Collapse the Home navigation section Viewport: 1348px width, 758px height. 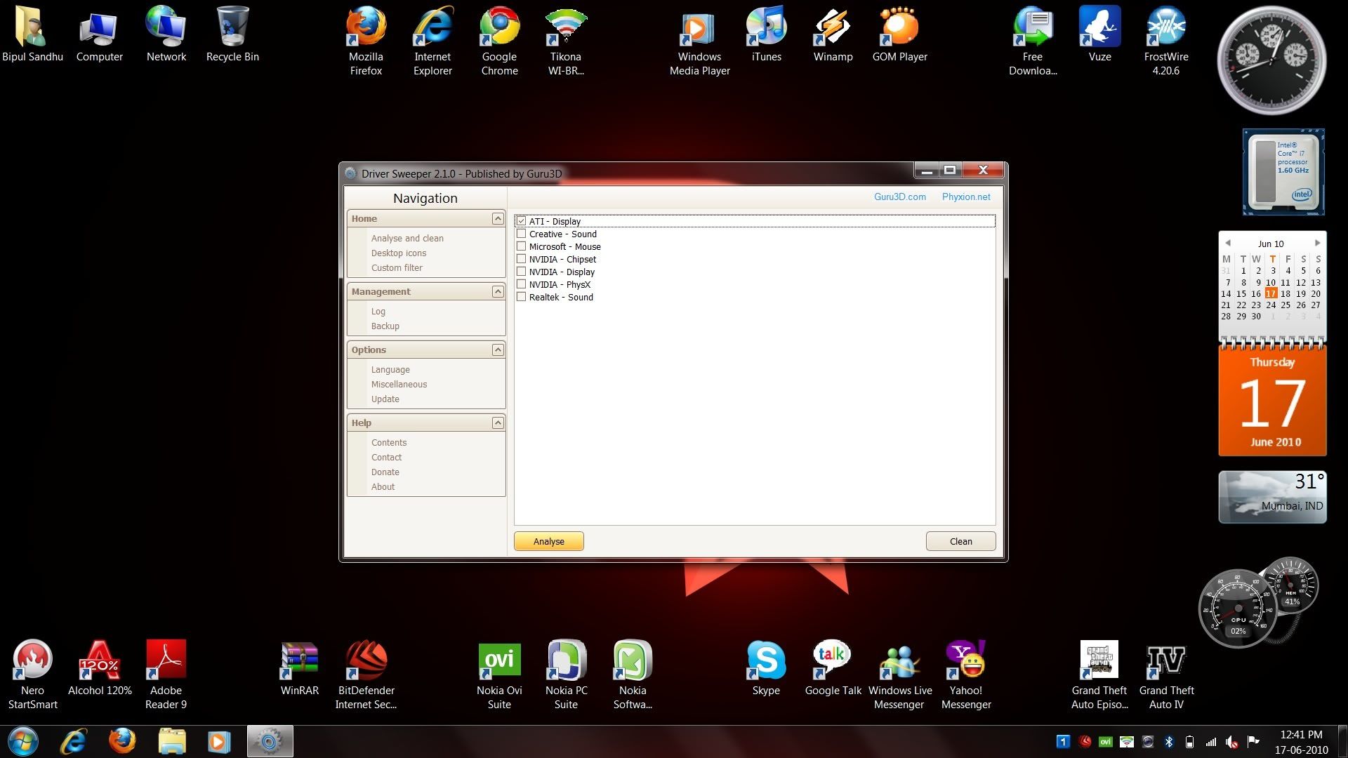click(x=498, y=218)
